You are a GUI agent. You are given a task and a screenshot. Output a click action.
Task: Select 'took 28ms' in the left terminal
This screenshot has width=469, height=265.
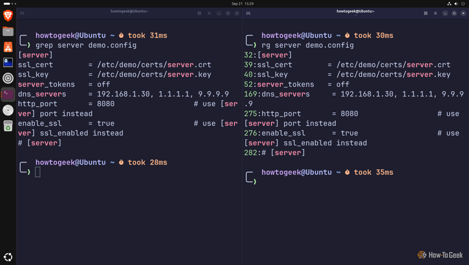click(x=147, y=162)
